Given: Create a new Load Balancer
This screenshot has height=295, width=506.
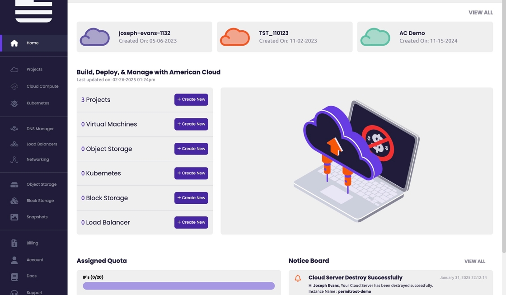Looking at the screenshot, I should (x=191, y=222).
